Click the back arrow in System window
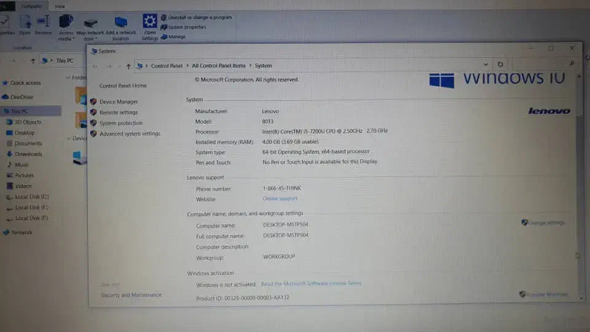 [95, 66]
